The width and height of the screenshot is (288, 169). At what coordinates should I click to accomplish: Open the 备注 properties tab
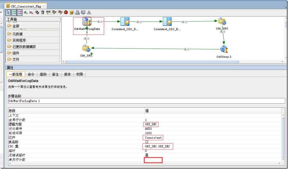pos(55,74)
